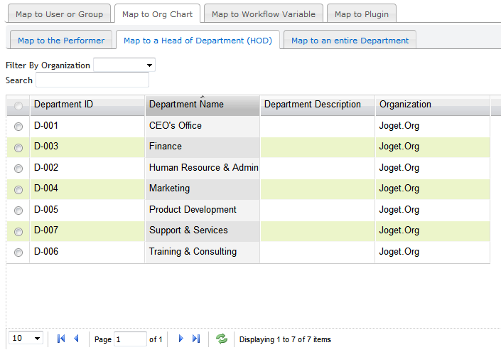Jump to last page of results
Viewport: 501px width, 350px height.
[x=196, y=339]
